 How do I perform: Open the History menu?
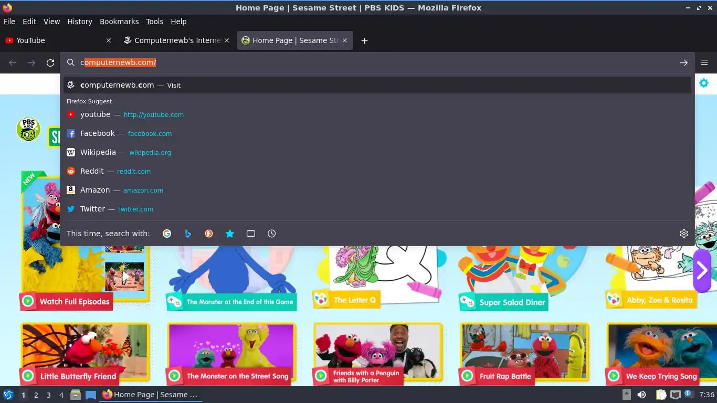pyautogui.click(x=80, y=22)
